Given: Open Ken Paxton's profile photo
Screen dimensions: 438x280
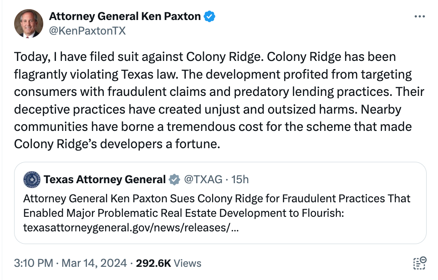Looking at the screenshot, I should click(x=29, y=23).
